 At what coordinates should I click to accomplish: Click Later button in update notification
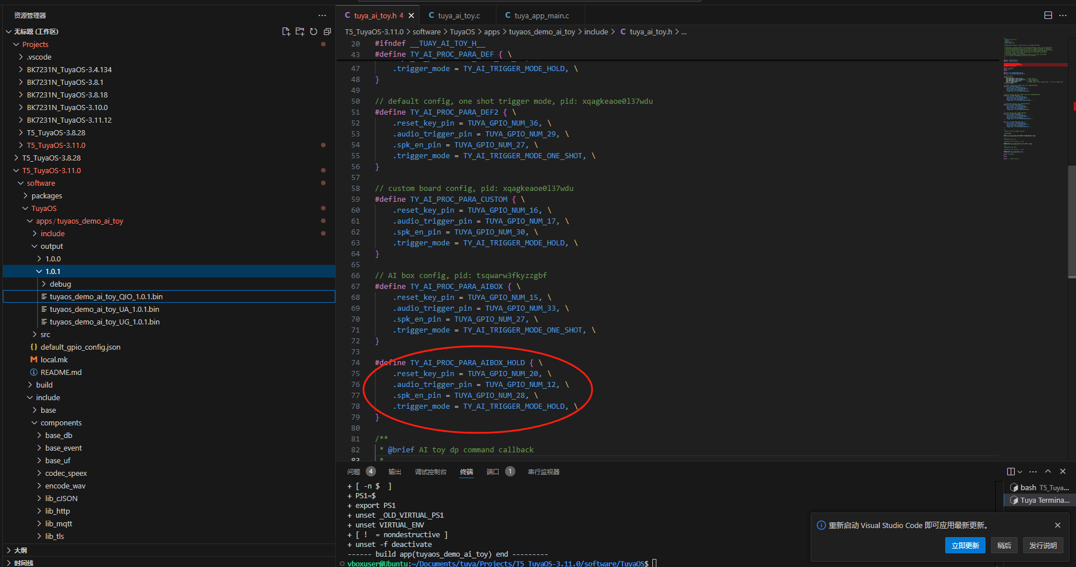pyautogui.click(x=1004, y=545)
